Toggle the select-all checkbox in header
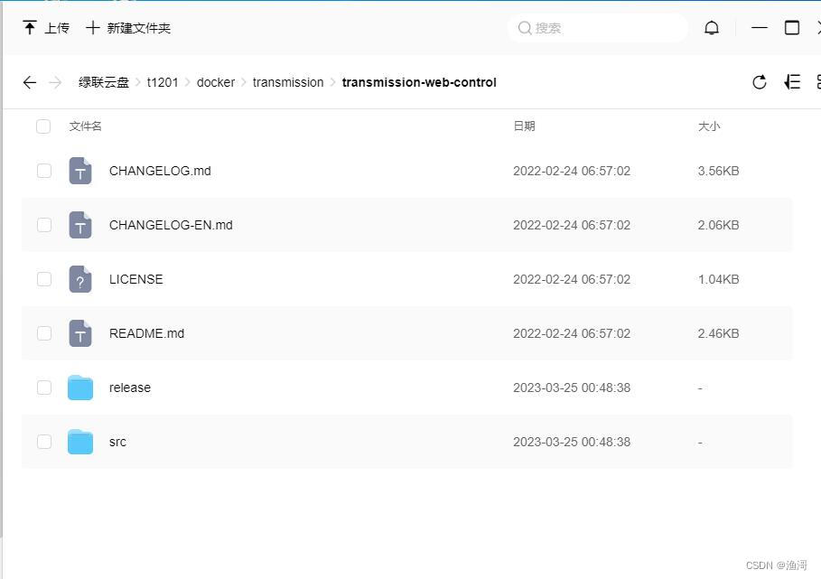The width and height of the screenshot is (821, 579). [43, 126]
